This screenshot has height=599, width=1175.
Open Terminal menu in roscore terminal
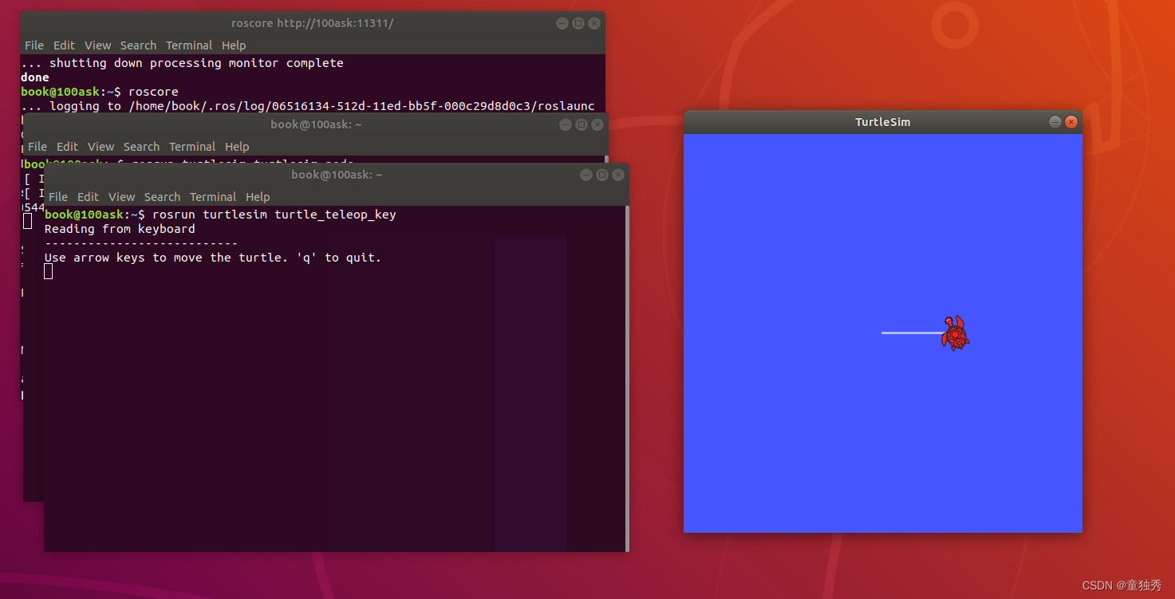[189, 45]
